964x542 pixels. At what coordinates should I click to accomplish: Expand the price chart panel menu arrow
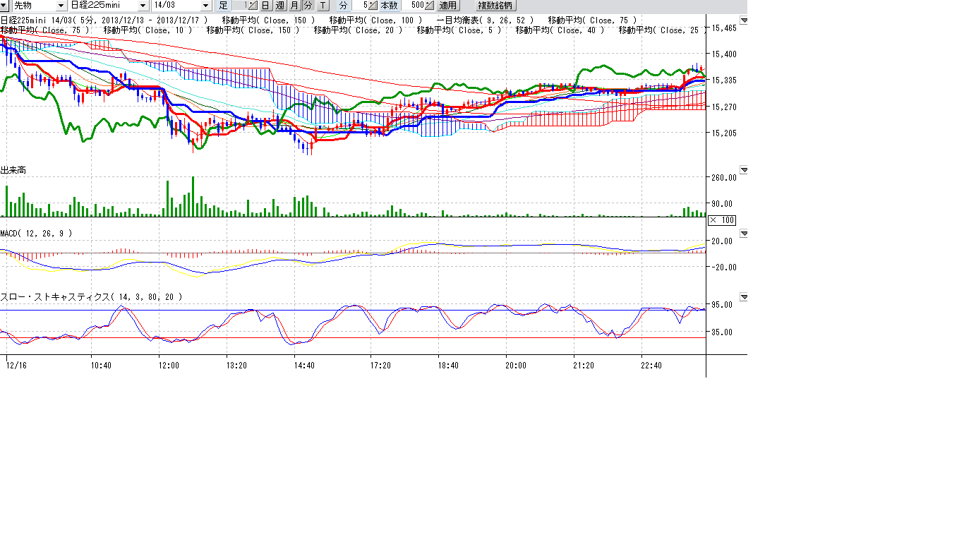743,20
